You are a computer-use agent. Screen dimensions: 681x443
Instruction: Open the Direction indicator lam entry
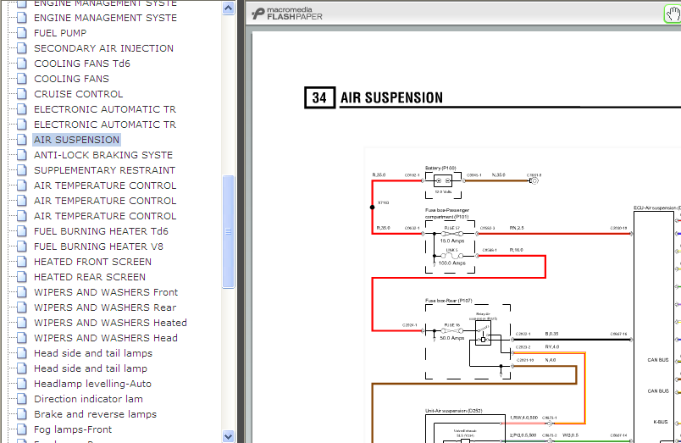[x=88, y=399]
